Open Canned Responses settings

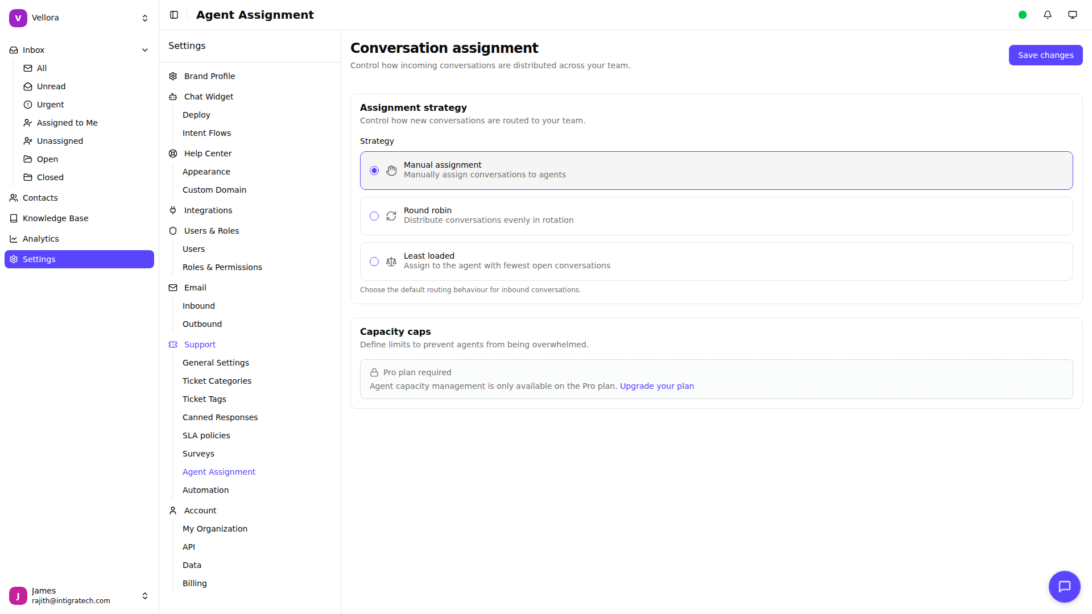[220, 417]
